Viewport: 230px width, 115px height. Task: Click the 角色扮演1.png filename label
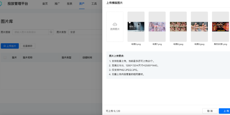pyautogui.click(x=220, y=44)
